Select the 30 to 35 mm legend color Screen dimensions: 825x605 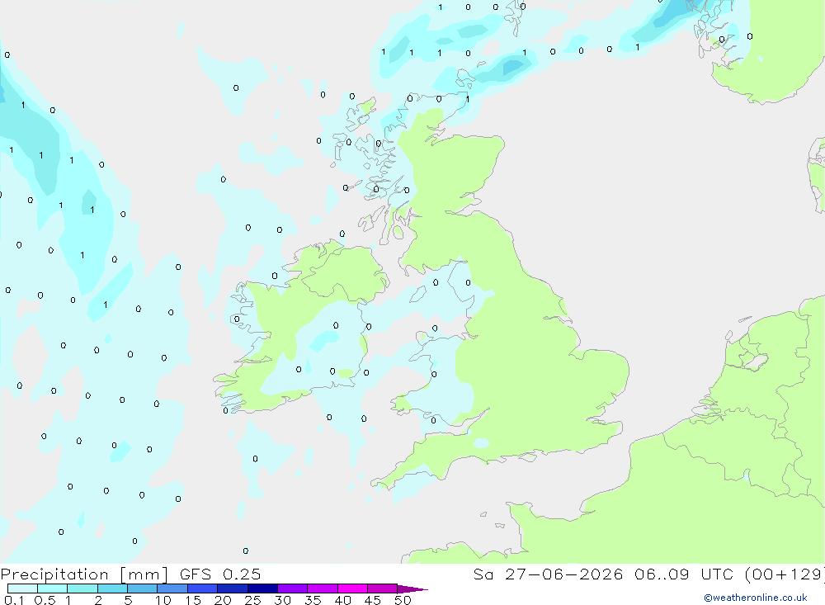tap(293, 588)
